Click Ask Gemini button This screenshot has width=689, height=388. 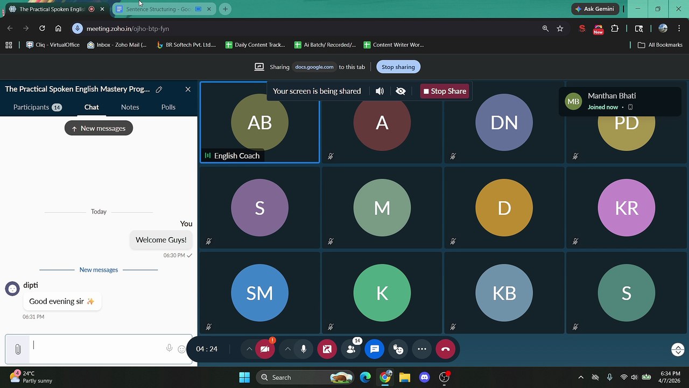[x=595, y=9]
